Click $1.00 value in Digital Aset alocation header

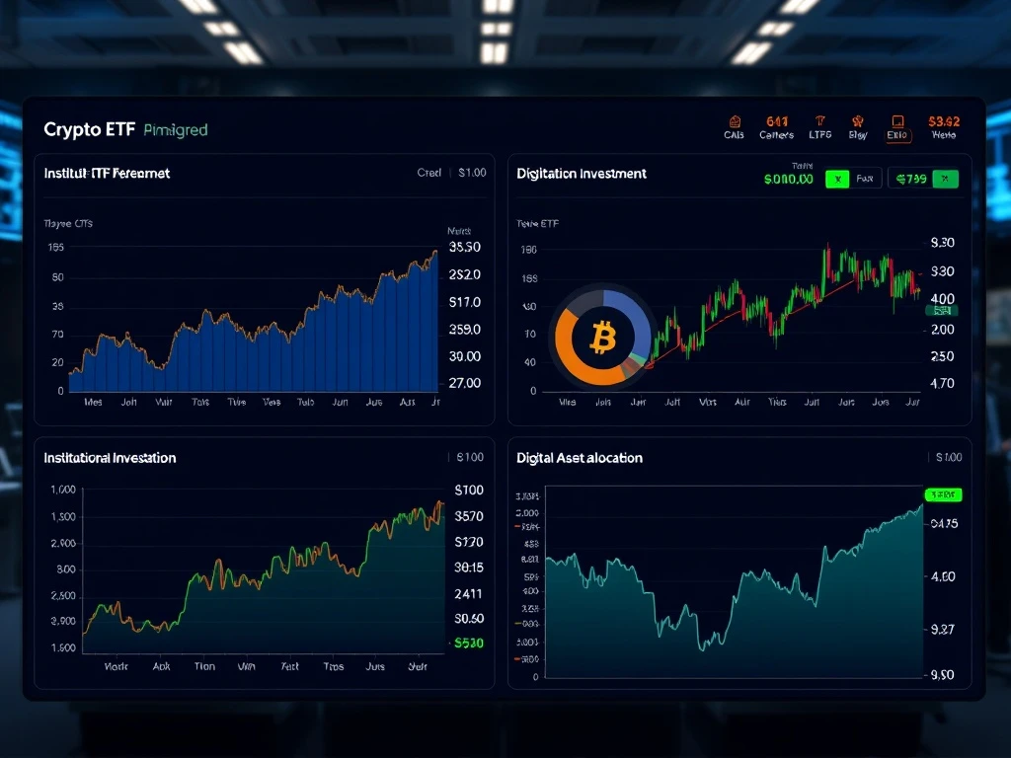(949, 457)
